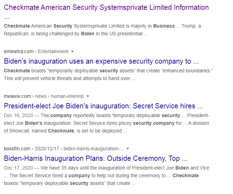Expand dropdown arrow next to meaww.com human-interest
This screenshot has height=194, width=233.
(88, 96)
